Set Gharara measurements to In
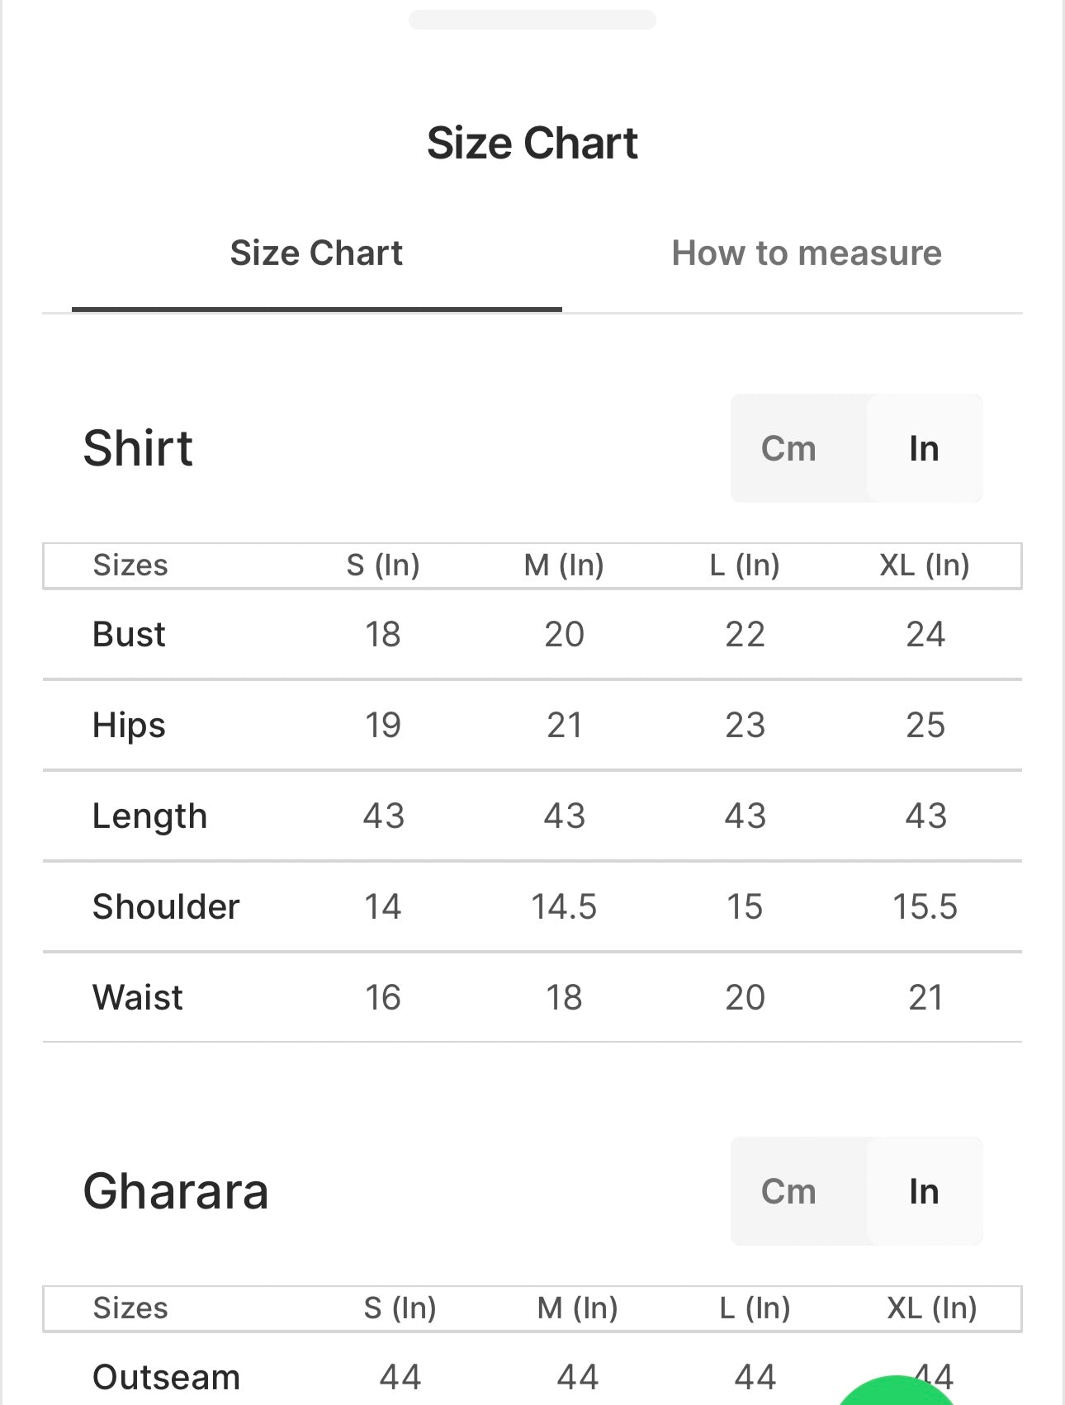 click(x=924, y=1191)
